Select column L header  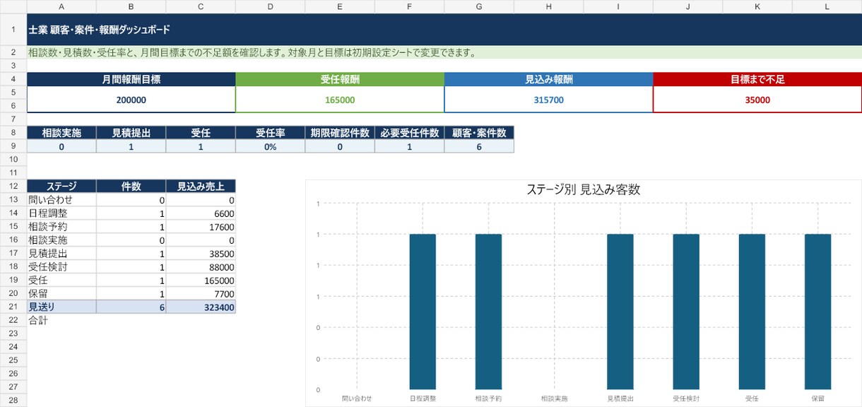pos(827,6)
